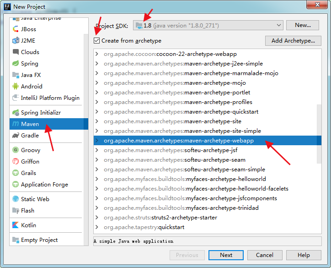The image size is (331, 268).
Task: Pick the Griffon icon
Action: tap(16, 161)
